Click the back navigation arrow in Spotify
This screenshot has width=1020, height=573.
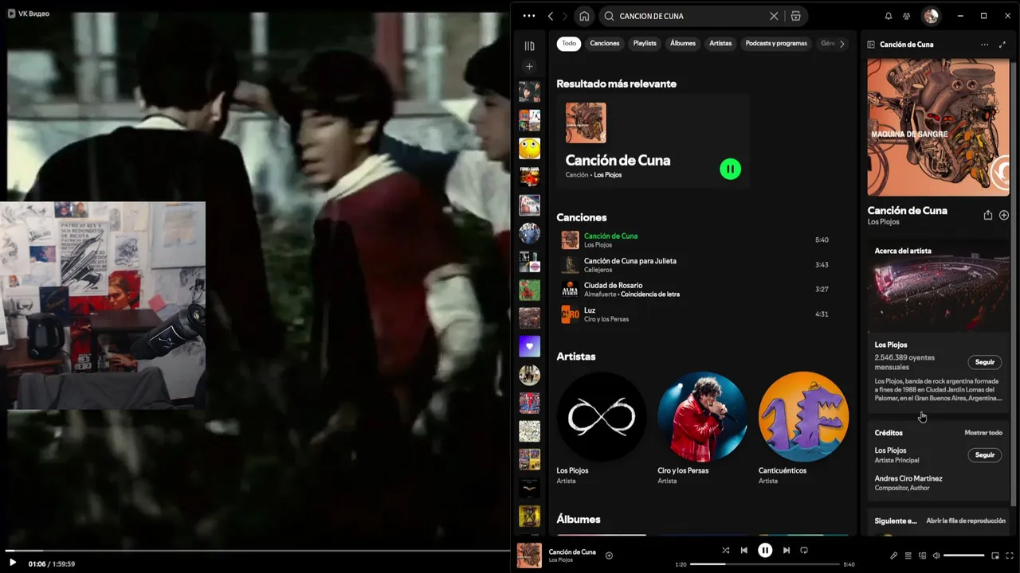551,16
